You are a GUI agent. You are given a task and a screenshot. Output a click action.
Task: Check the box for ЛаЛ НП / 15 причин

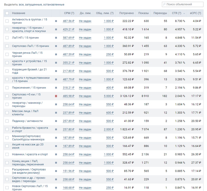coord(7,38)
